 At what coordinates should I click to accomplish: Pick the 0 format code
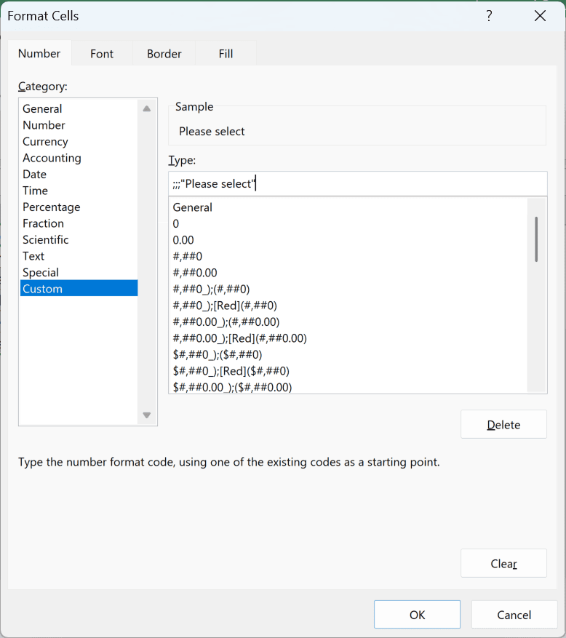click(x=349, y=223)
